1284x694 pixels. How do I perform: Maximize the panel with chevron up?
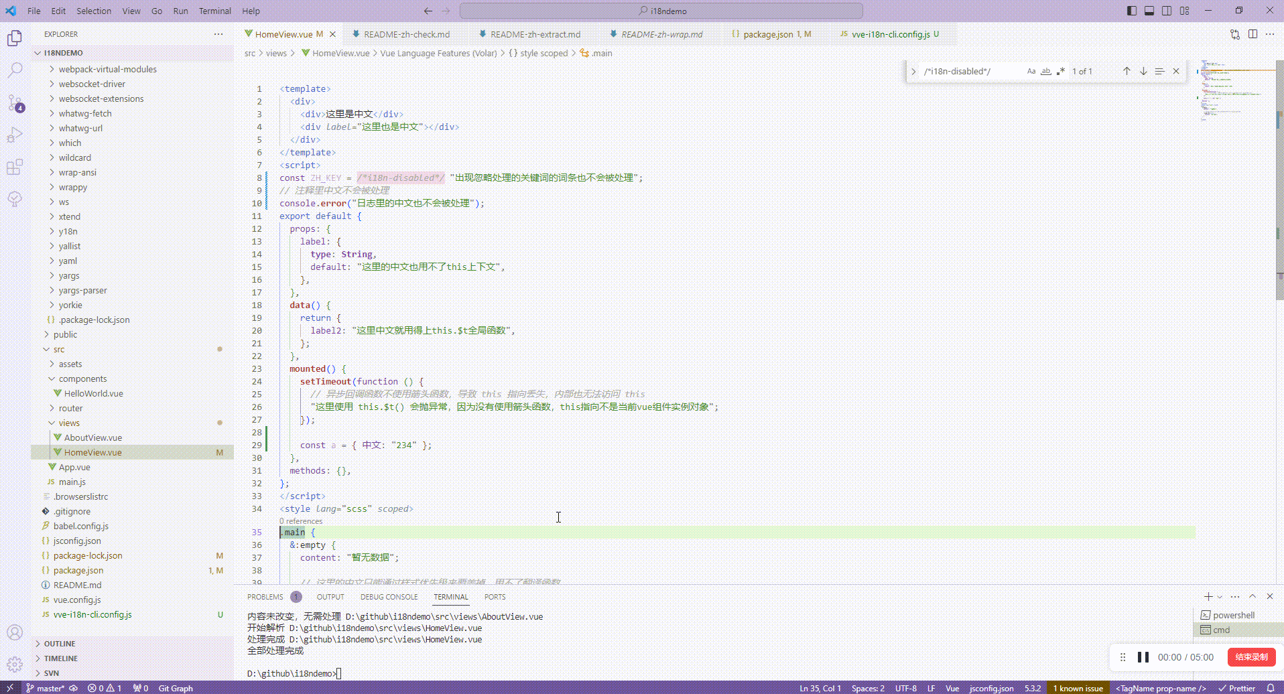(1253, 596)
